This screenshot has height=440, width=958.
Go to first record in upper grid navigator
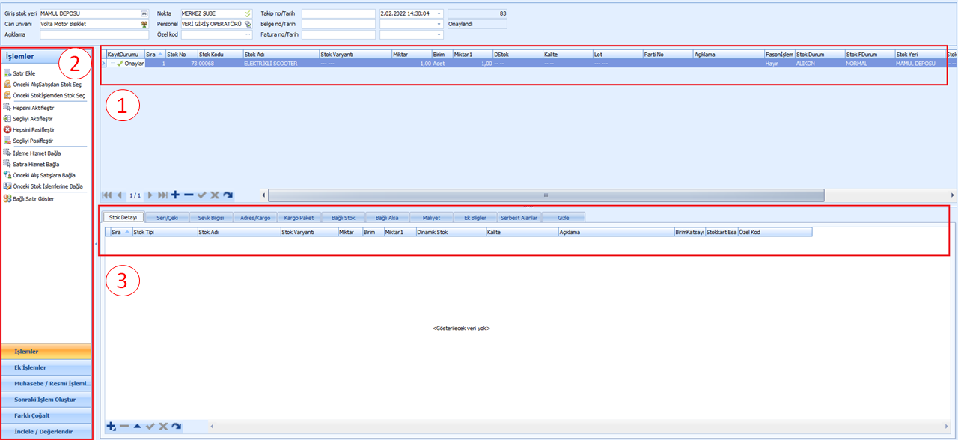(x=106, y=195)
